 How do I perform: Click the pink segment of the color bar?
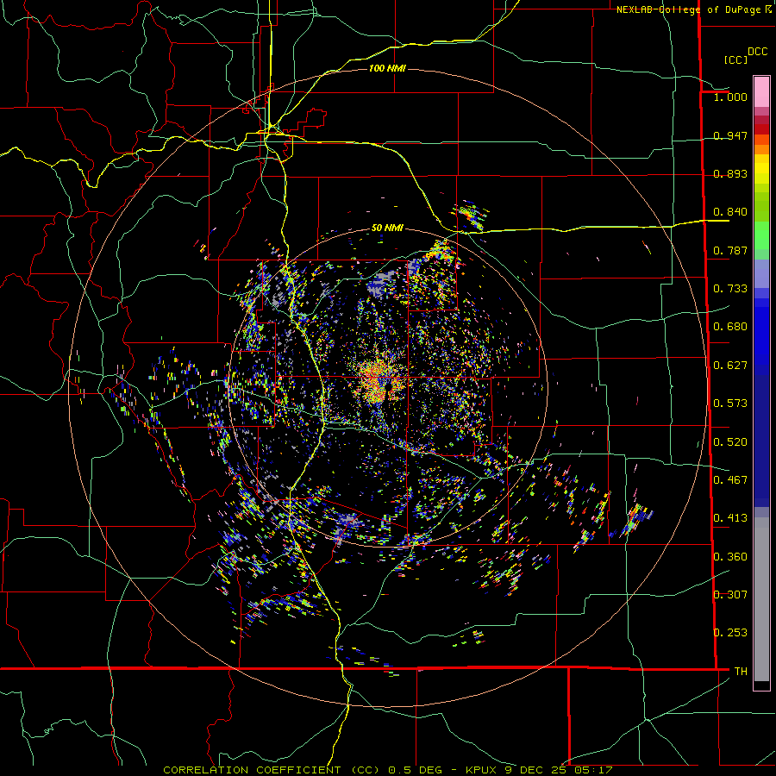pyautogui.click(x=761, y=91)
